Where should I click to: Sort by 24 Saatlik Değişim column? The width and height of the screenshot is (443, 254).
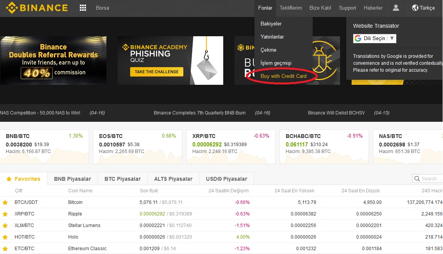pyautogui.click(x=229, y=191)
